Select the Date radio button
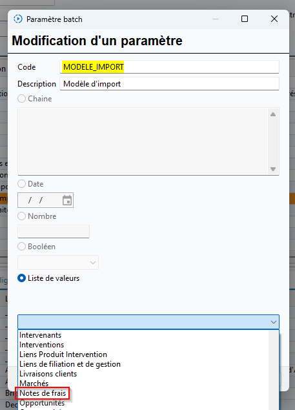 click(x=21, y=184)
